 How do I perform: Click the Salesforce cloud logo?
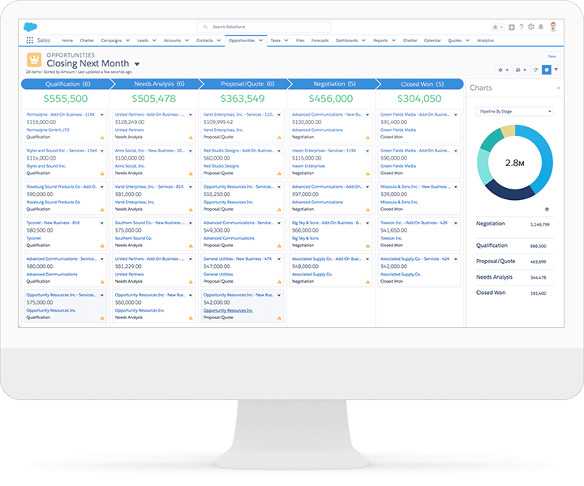pyautogui.click(x=31, y=26)
